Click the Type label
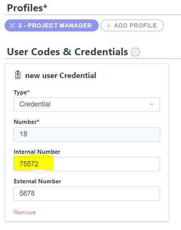 pos(22,92)
